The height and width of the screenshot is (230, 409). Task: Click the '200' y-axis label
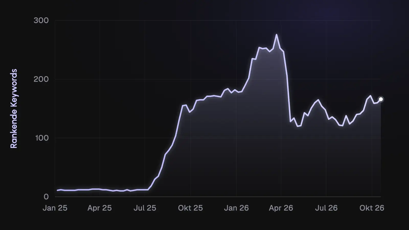(x=41, y=79)
